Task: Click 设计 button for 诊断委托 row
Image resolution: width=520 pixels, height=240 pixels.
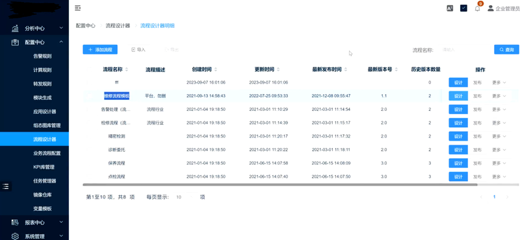Action: pyautogui.click(x=458, y=150)
